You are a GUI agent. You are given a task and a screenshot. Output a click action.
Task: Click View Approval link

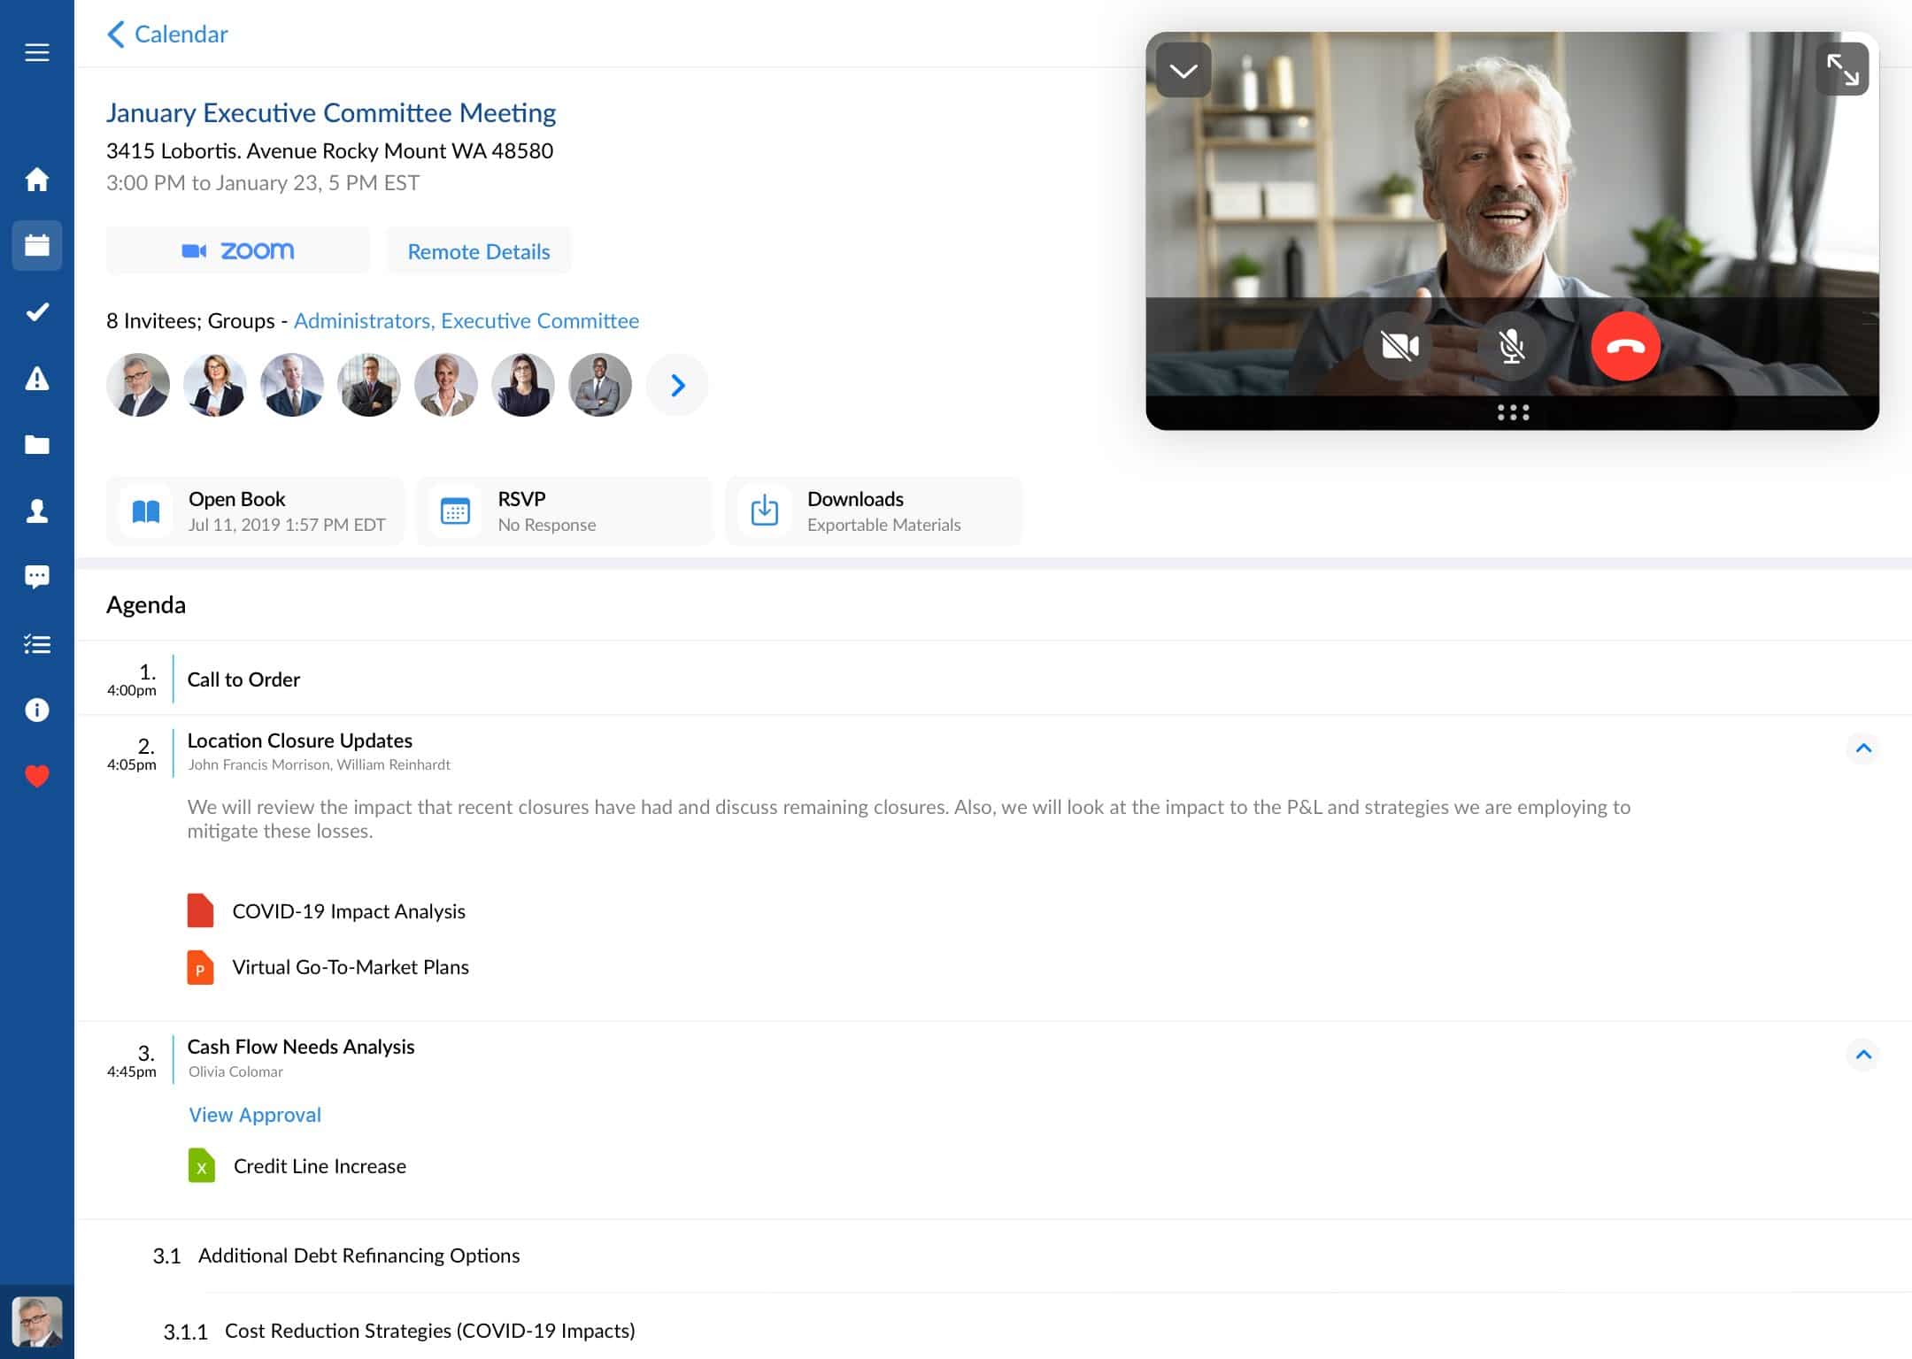(255, 1115)
